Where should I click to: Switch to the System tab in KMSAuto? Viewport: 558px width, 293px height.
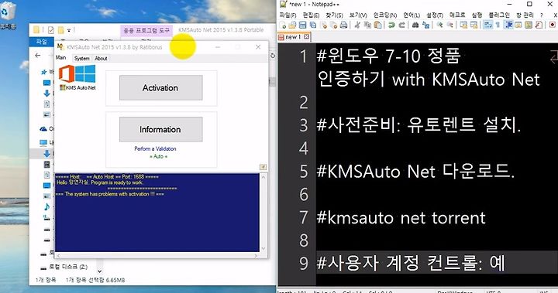[x=82, y=58]
